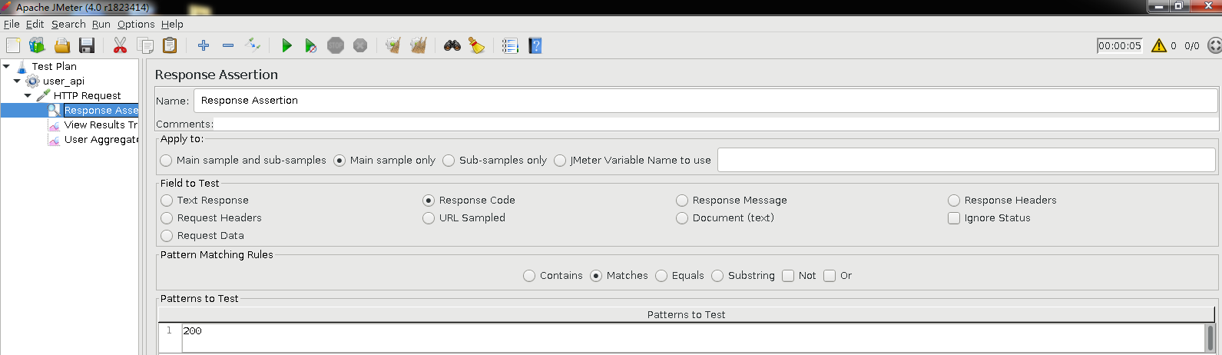Choose Sub-samples only option
This screenshot has height=355, width=1222.
495,161
